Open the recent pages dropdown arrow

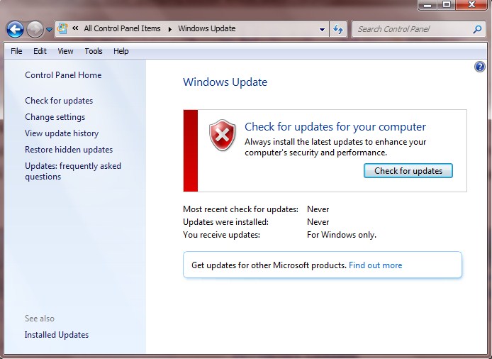pyautogui.click(x=49, y=30)
